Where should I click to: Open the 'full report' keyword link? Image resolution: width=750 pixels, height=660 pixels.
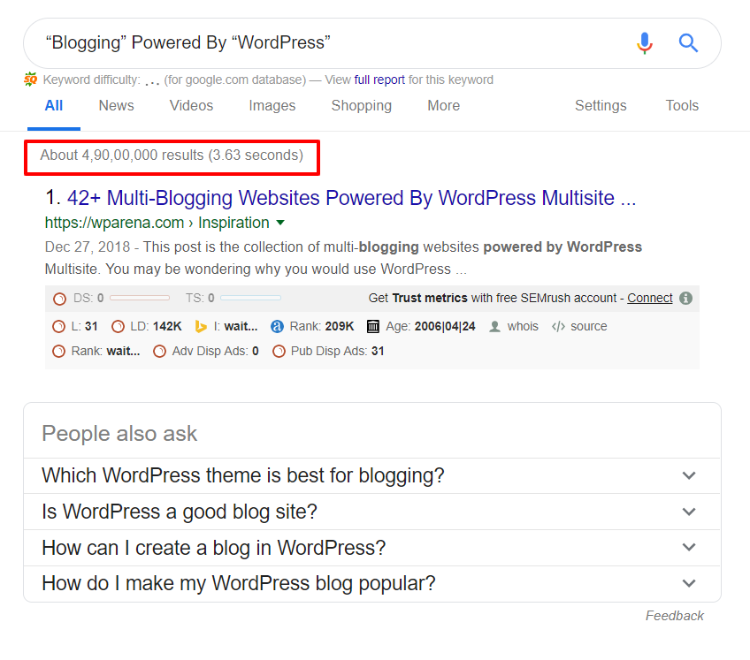(x=379, y=80)
